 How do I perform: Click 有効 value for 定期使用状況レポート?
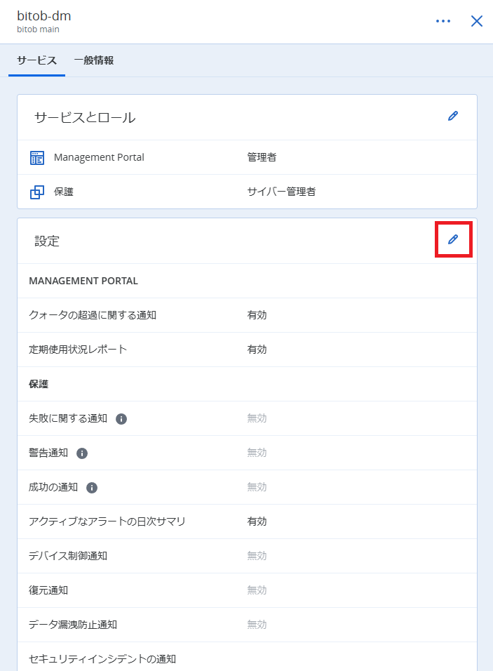257,350
